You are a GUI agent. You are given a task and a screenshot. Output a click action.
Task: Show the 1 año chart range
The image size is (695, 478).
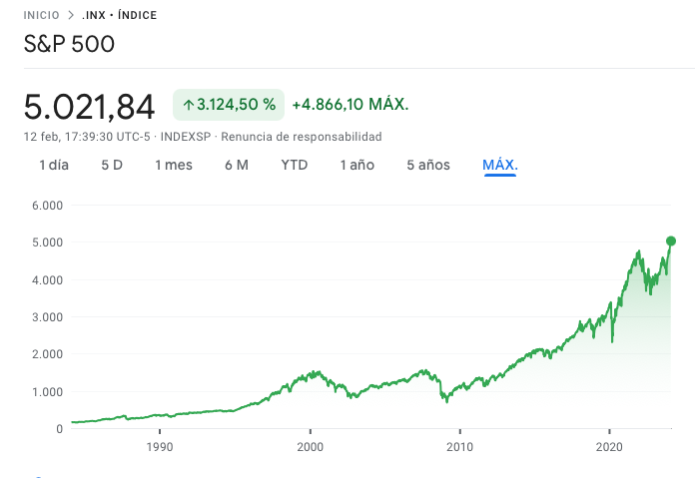357,165
